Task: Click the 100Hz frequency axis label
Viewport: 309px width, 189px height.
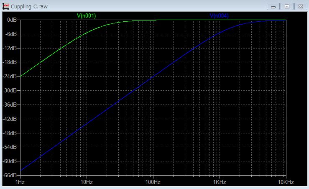Action: [153, 182]
